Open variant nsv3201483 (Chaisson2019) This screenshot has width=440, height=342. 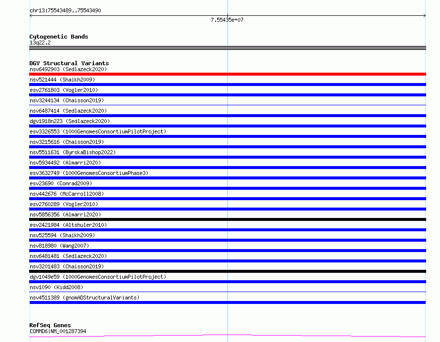pos(67,266)
